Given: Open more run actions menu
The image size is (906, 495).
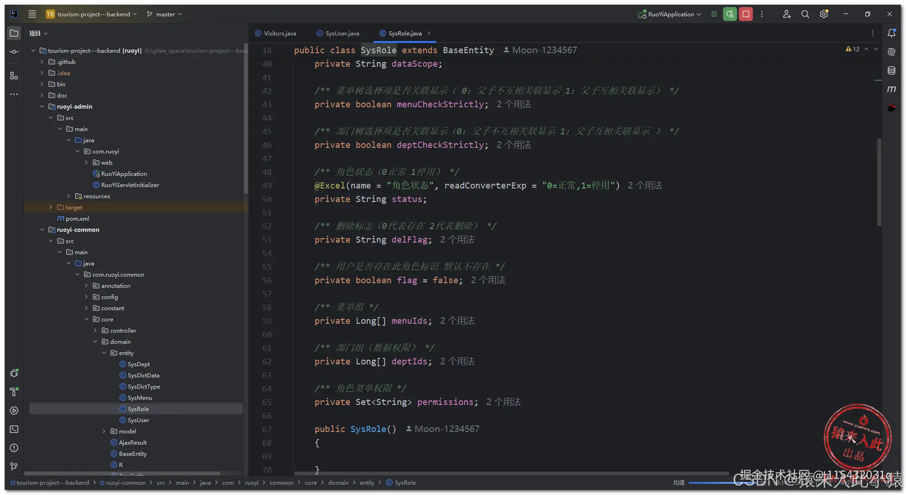Looking at the screenshot, I should coord(762,14).
